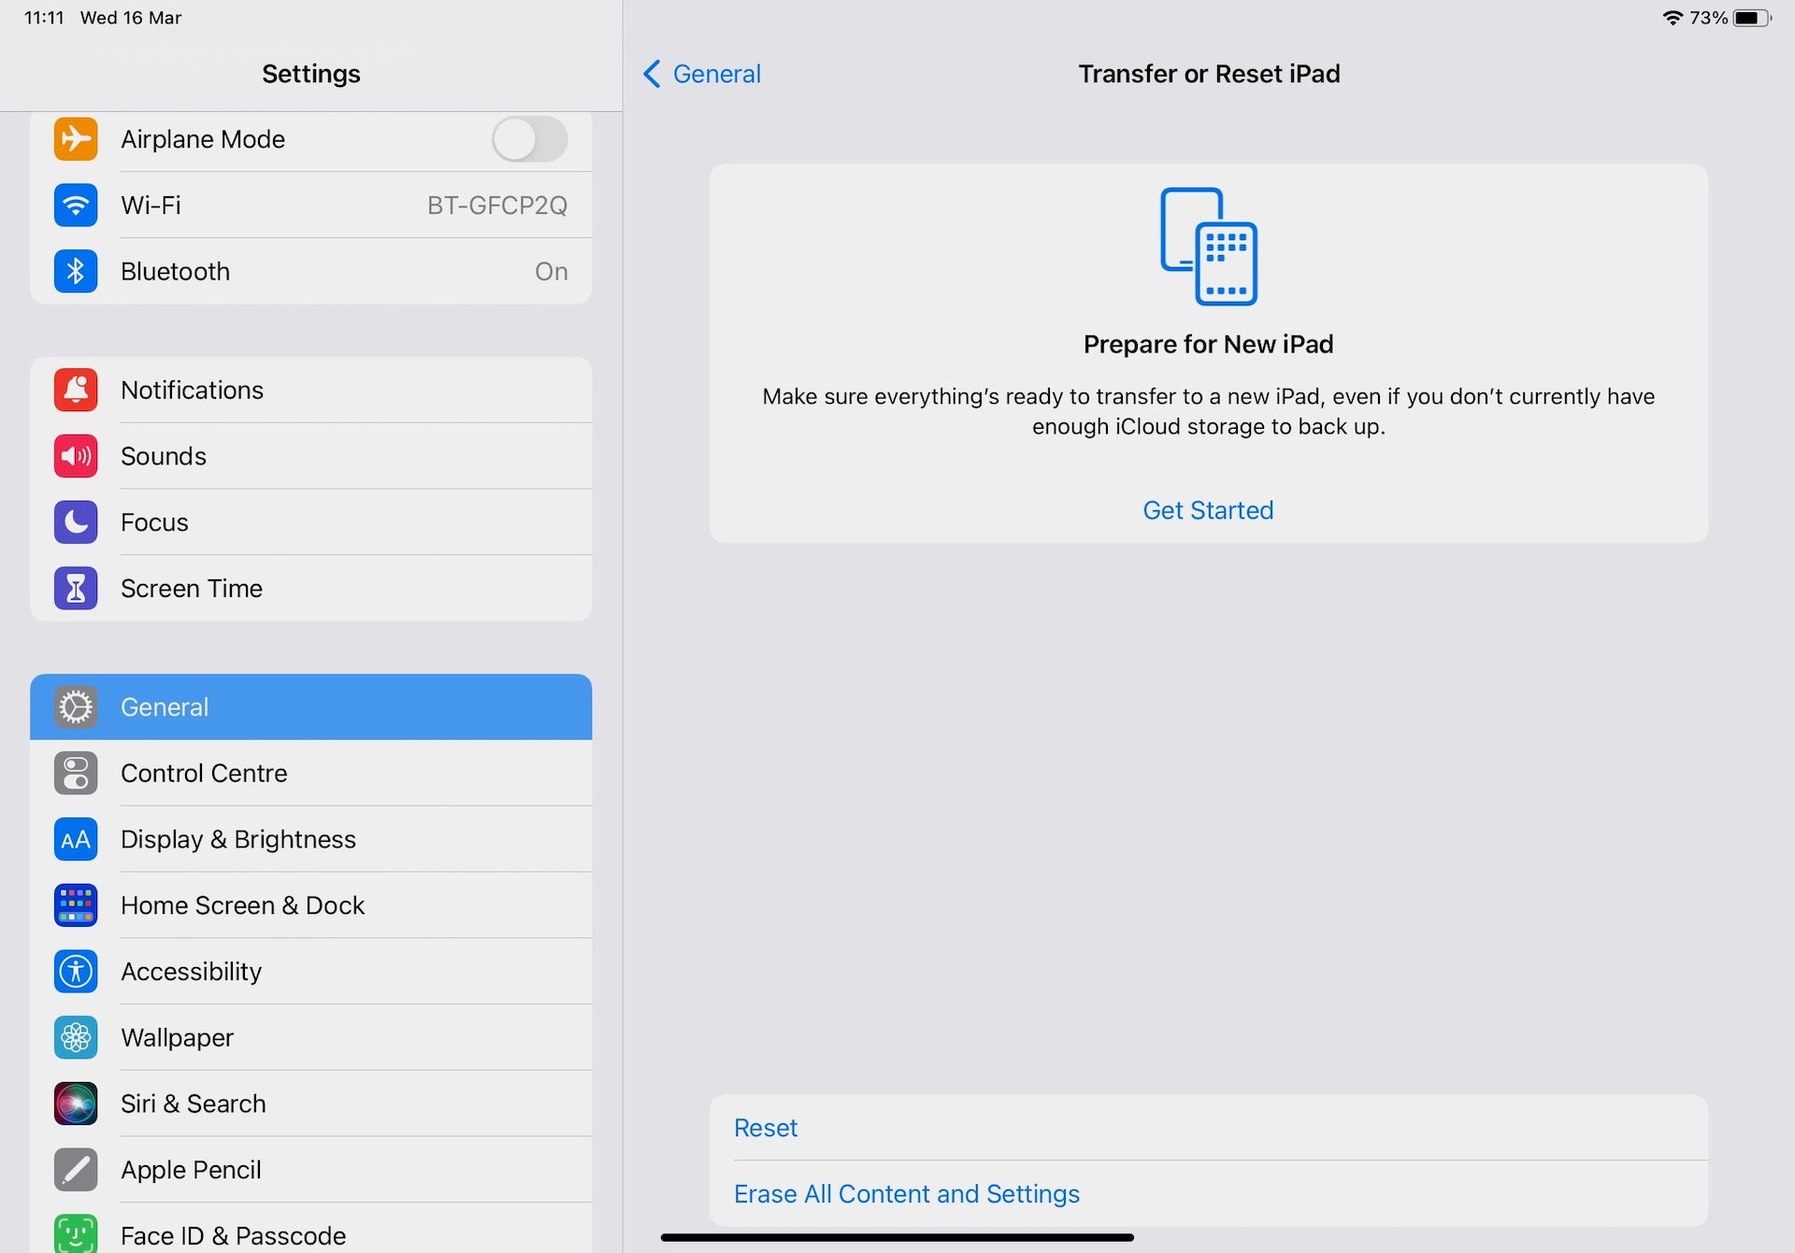
Task: Open Display & Brightness settings
Action: click(x=311, y=840)
